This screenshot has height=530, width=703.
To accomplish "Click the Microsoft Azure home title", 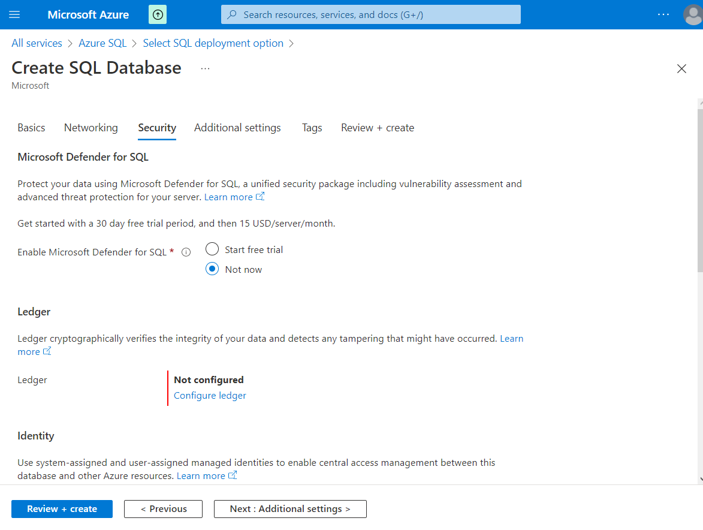I will click(88, 15).
